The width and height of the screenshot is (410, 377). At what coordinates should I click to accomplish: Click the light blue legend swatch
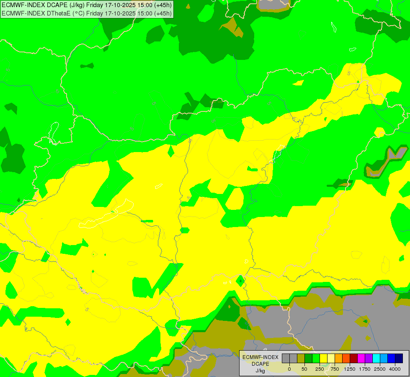tap(384, 359)
